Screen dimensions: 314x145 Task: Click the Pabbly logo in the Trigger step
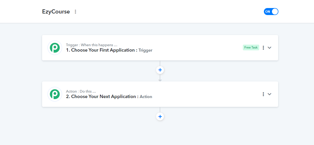[x=55, y=48]
